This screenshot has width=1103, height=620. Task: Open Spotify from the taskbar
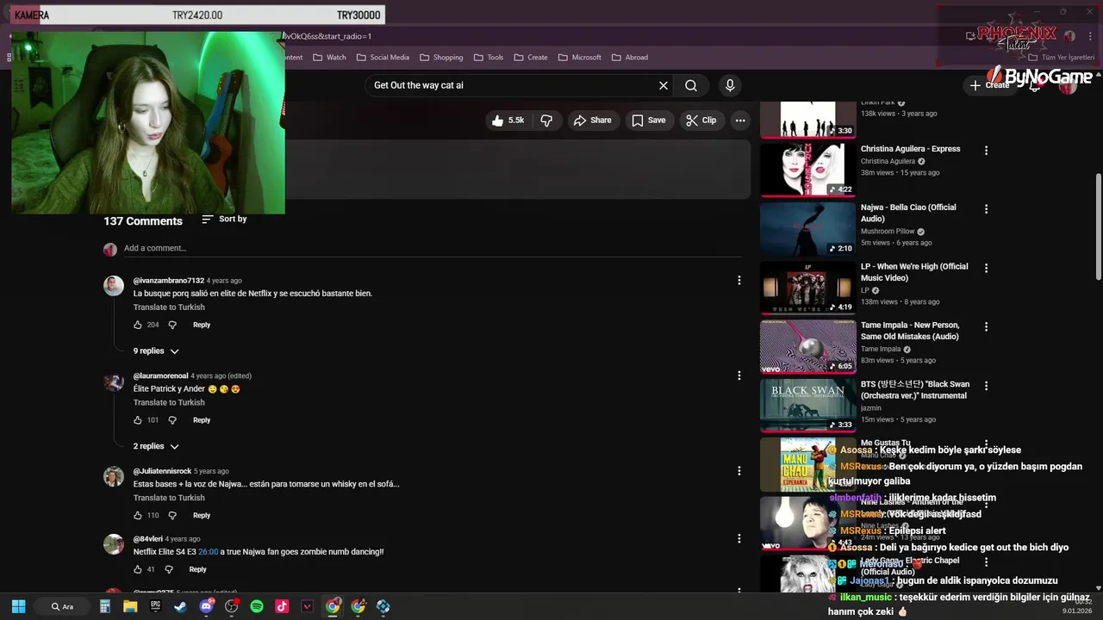coord(257,606)
